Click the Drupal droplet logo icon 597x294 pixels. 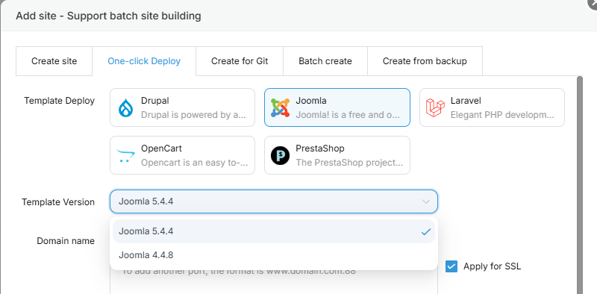point(125,107)
